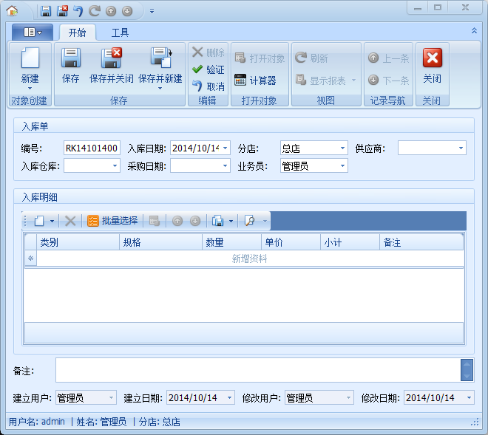488x435 pixels.
Task: Click 保存并新建 (Save and New) icon
Action: click(x=160, y=64)
